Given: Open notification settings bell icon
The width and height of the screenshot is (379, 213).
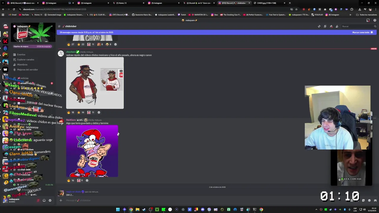Looking at the screenshot, I should click(325, 26).
